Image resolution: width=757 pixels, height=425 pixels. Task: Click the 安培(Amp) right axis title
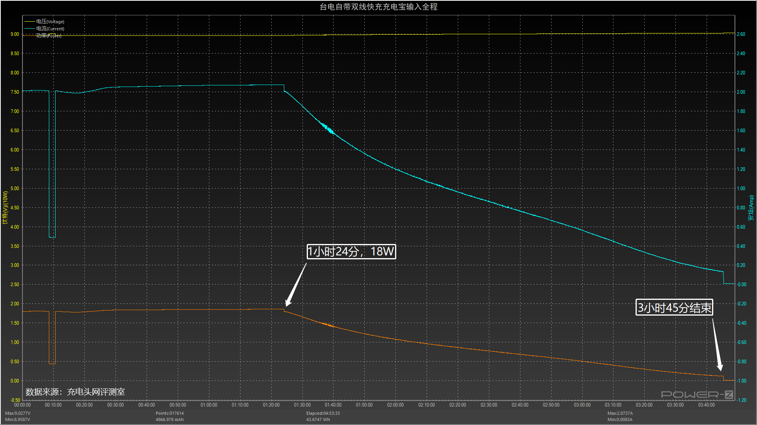[751, 207]
